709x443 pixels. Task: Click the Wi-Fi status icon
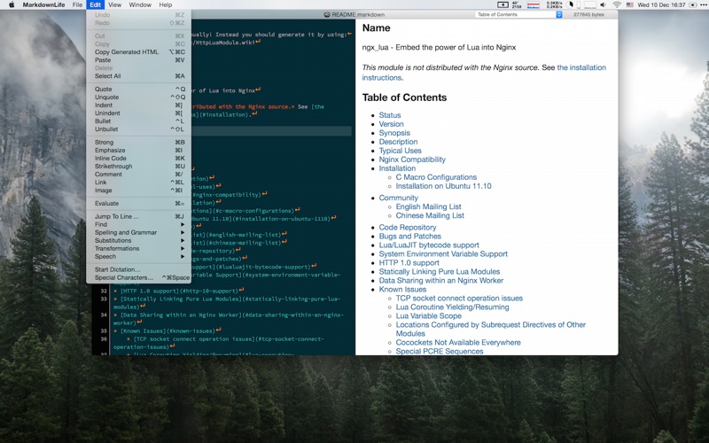click(x=617, y=4)
